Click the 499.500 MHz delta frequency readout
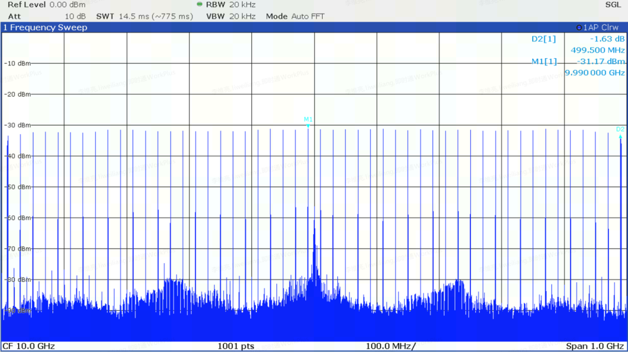Screen dimensions: 628x352 (597, 50)
